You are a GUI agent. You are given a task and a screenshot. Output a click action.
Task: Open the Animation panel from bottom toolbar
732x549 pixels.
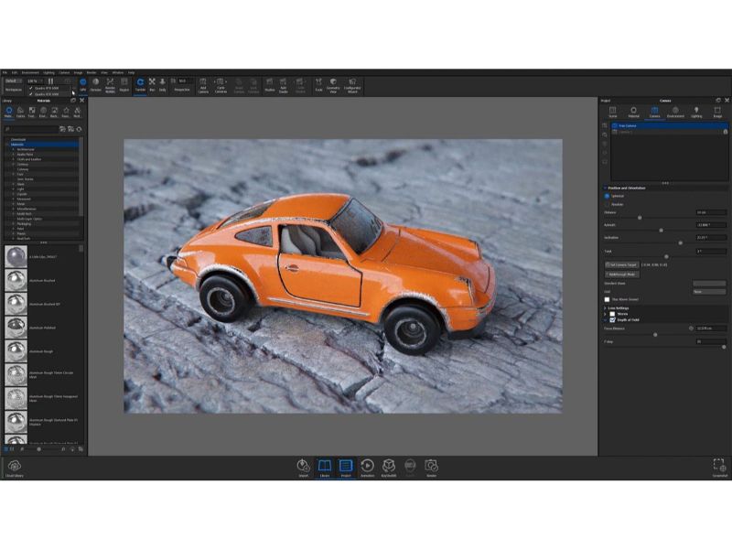click(x=367, y=468)
